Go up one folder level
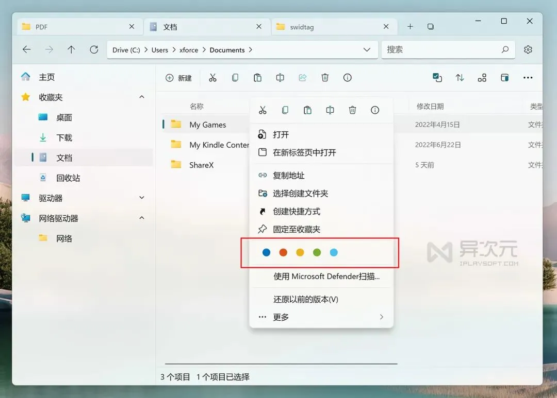This screenshot has width=557, height=398. [x=71, y=49]
